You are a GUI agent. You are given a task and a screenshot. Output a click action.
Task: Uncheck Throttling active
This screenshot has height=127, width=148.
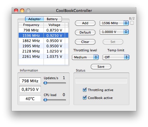click(x=85, y=90)
